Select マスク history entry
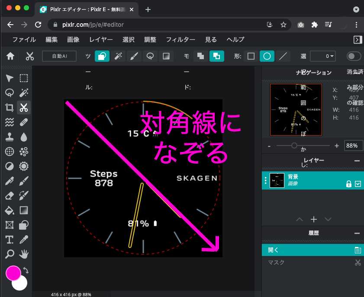The width and height of the screenshot is (364, 297). 312,262
